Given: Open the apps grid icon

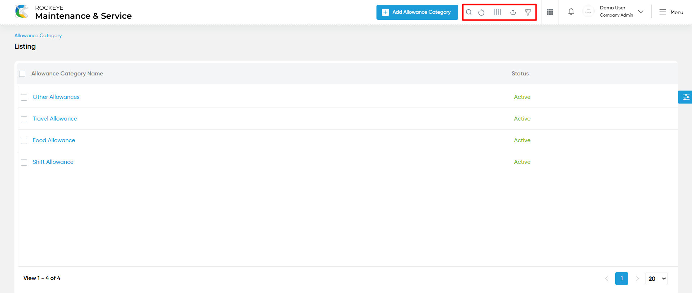Looking at the screenshot, I should click(550, 12).
